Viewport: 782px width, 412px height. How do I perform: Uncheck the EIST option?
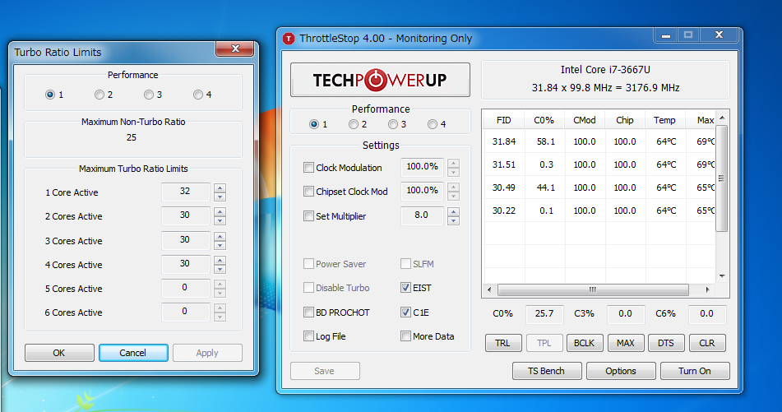(405, 288)
